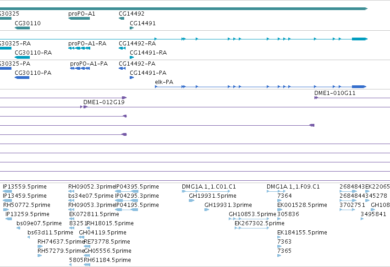The image size is (390, 267).
Task: Click the CG30110-RA transcript bar
Action: point(22,57)
